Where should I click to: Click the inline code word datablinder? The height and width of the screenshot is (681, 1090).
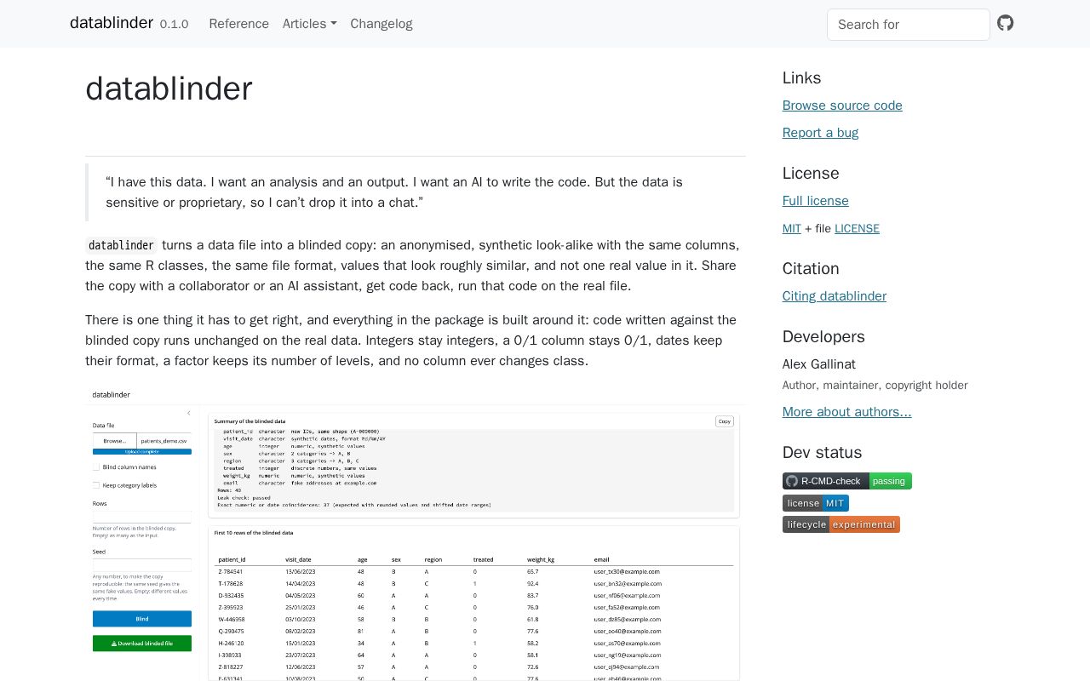[x=121, y=245]
